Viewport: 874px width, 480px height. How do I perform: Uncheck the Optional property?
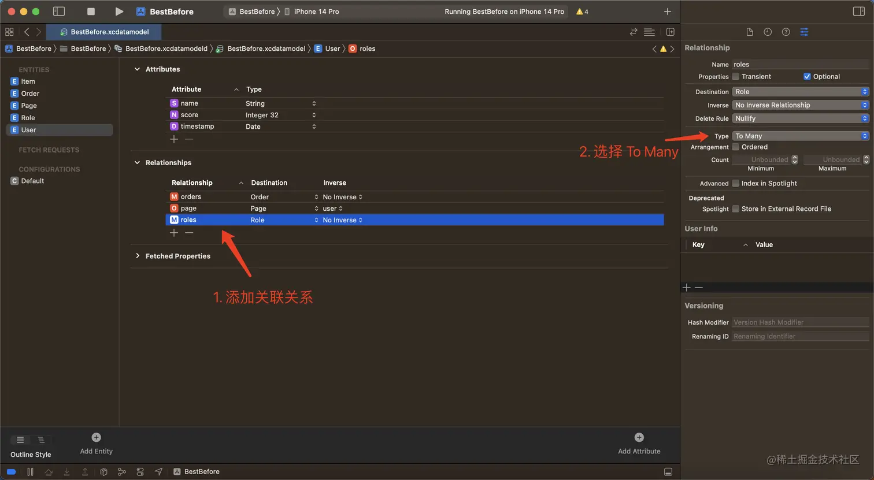tap(807, 76)
